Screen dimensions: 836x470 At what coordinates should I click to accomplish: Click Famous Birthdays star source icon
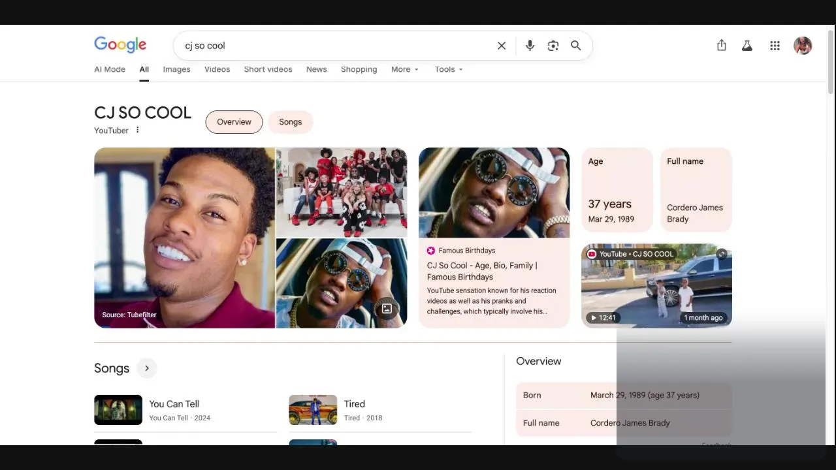[x=431, y=251]
